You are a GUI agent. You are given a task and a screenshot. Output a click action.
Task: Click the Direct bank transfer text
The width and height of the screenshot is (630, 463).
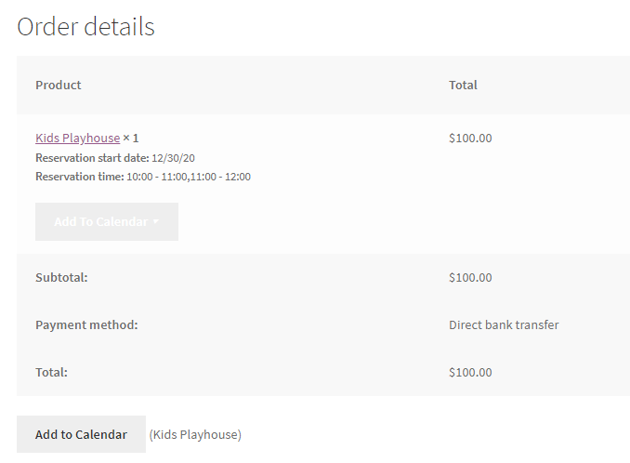tap(504, 324)
